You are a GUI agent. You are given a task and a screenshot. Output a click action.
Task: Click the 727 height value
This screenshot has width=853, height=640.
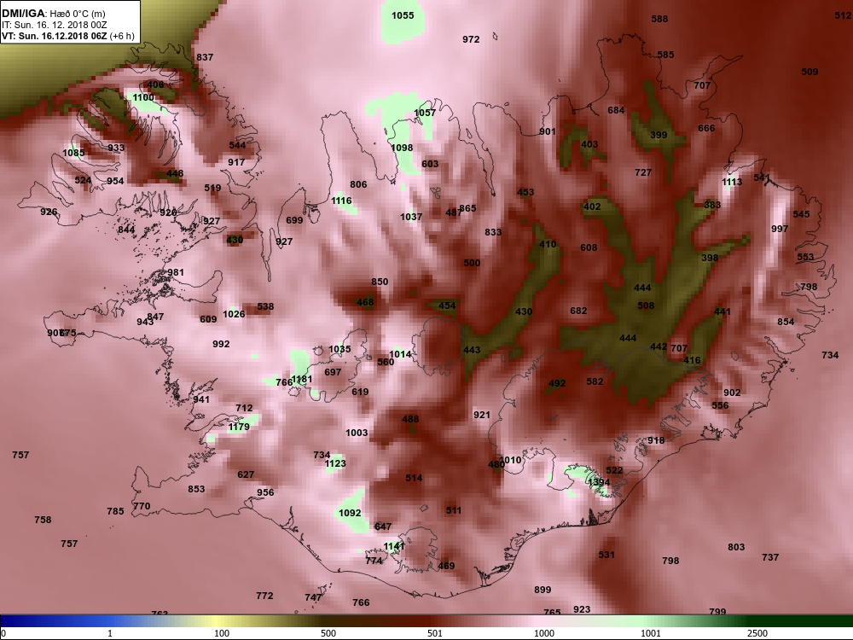[643, 172]
